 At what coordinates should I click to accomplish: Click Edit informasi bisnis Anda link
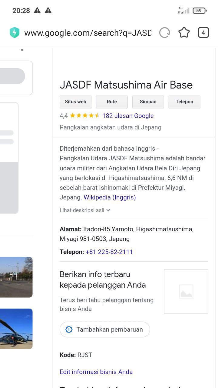96,372
